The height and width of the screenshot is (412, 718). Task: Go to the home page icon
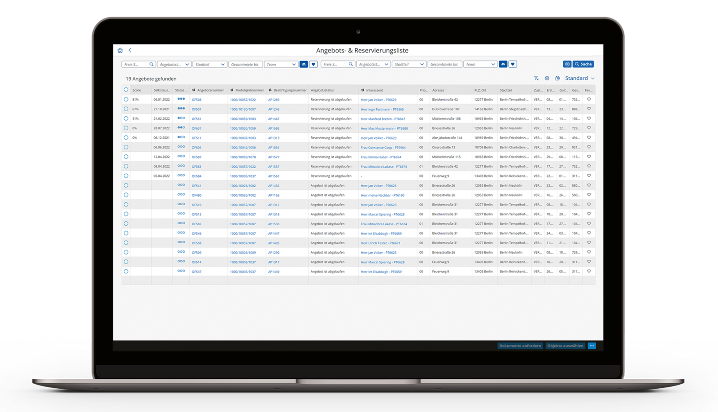point(120,50)
